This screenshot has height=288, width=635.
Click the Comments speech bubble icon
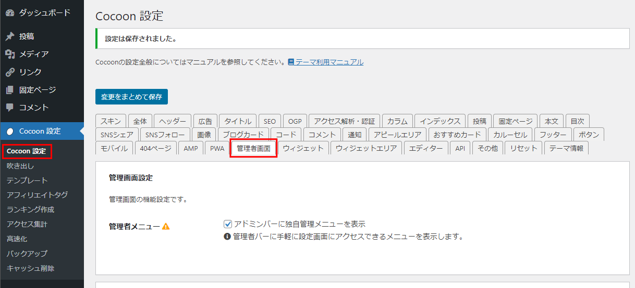point(9,108)
